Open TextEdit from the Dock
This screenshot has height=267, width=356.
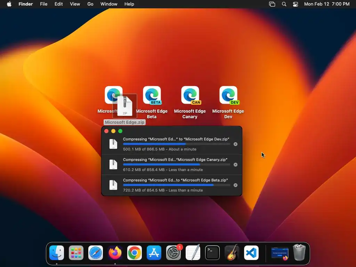(x=193, y=253)
